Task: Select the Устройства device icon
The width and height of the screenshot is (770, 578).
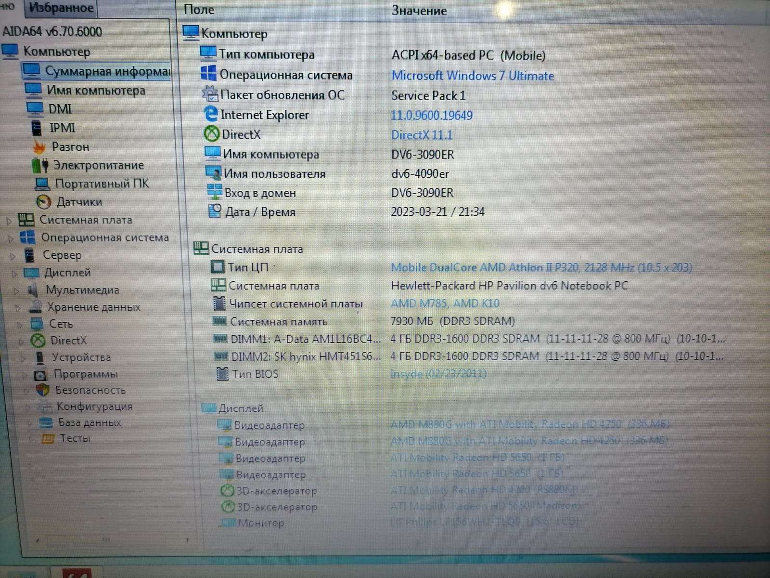Action: click(x=40, y=357)
